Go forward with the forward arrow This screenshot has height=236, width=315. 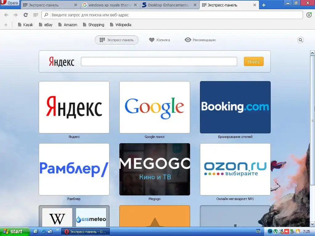coord(15,15)
